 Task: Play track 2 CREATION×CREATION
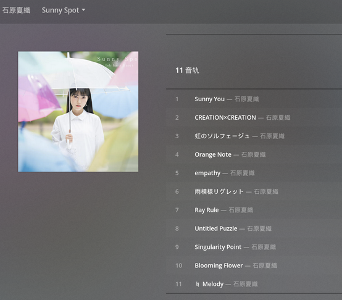[x=225, y=118]
